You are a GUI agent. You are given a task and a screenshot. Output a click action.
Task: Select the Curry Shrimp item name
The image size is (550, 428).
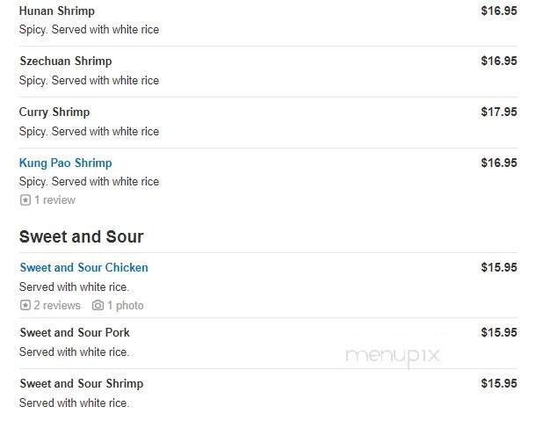click(x=54, y=112)
